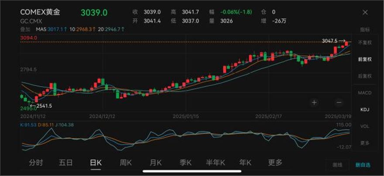This screenshot has width=384, height=176.
Task: Zoom out the chart with minus icon
Action: click(339, 102)
